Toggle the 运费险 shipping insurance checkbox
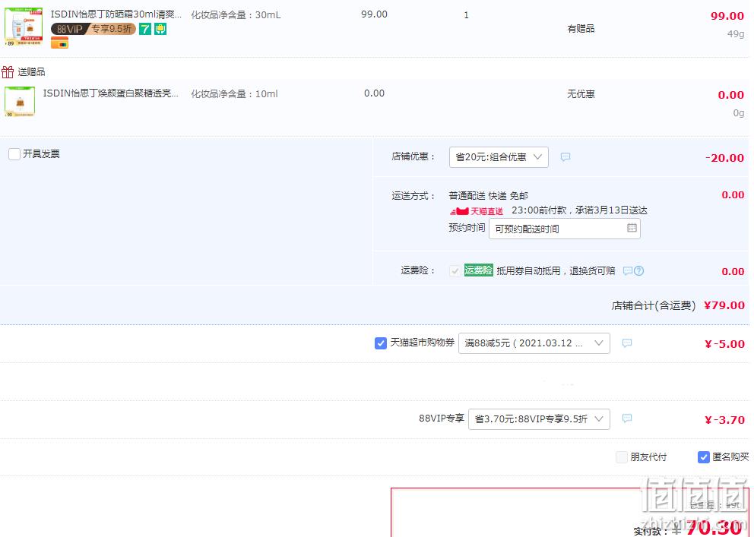Viewport: 754px width, 537px height. [x=455, y=271]
